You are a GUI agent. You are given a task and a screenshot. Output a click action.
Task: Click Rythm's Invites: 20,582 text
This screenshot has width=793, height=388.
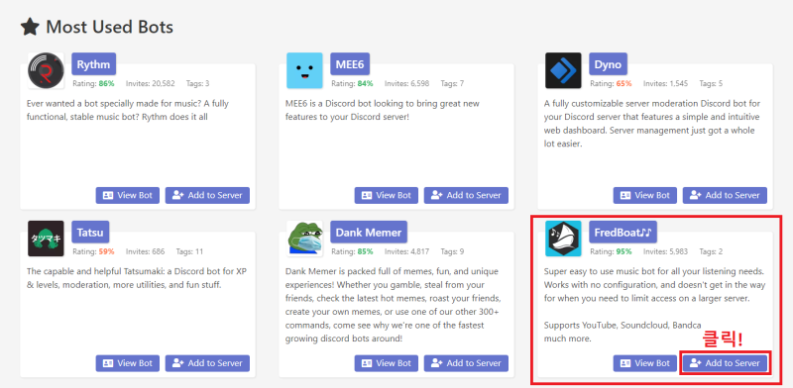pos(151,83)
